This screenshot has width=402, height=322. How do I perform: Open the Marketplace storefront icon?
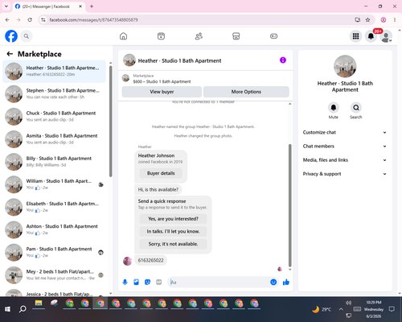point(236,36)
